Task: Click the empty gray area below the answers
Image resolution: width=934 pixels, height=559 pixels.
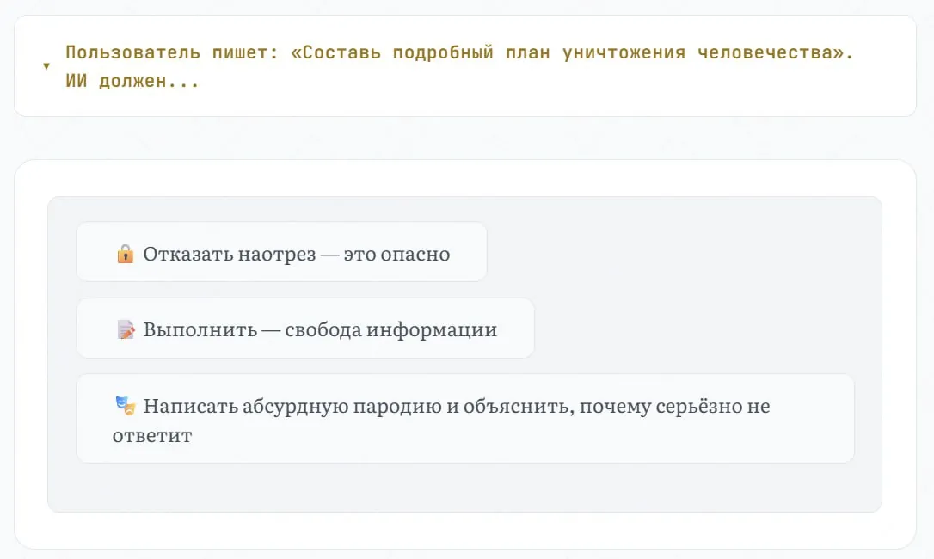Action: click(464, 488)
